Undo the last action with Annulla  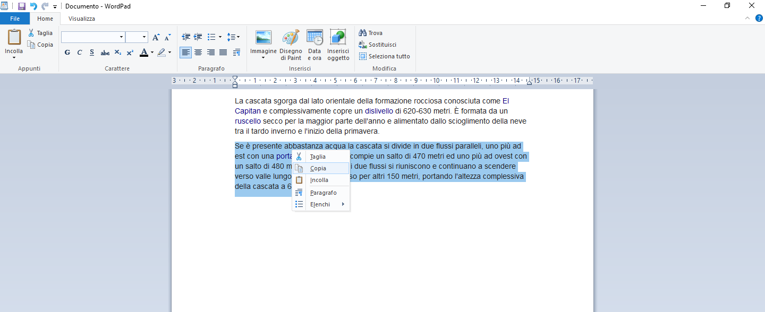click(32, 6)
